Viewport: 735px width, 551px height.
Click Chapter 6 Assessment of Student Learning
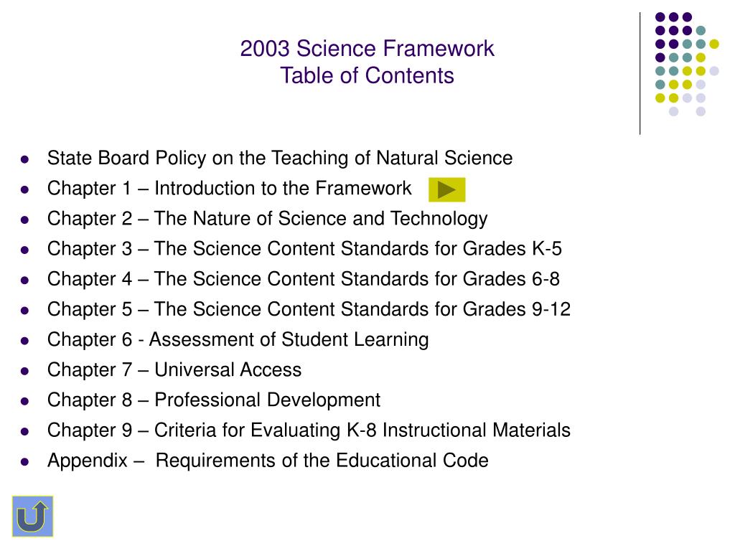(238, 340)
